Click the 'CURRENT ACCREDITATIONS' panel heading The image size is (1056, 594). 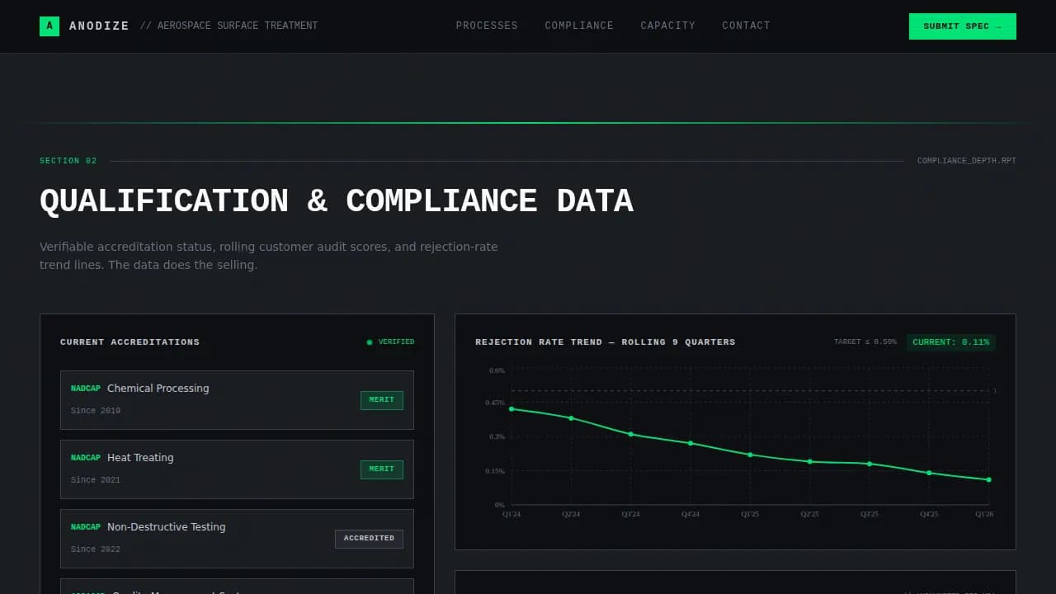point(130,342)
